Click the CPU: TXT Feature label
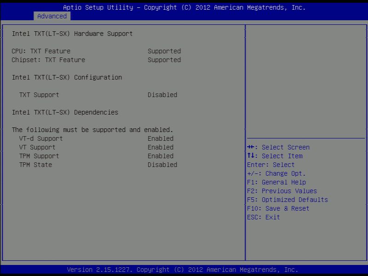This screenshot has height=276, width=368. tap(41, 51)
